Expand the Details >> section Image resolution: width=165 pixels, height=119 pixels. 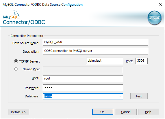coord(18,112)
